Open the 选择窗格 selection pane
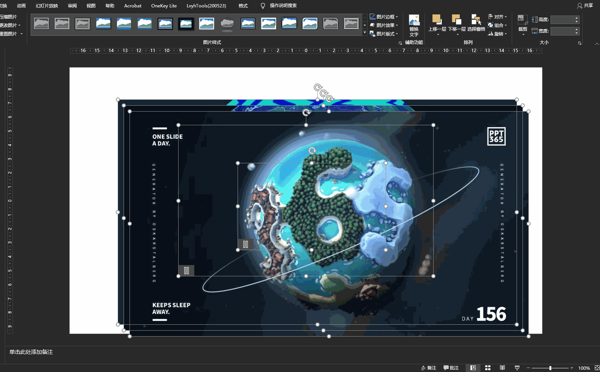600x372 pixels. [476, 23]
